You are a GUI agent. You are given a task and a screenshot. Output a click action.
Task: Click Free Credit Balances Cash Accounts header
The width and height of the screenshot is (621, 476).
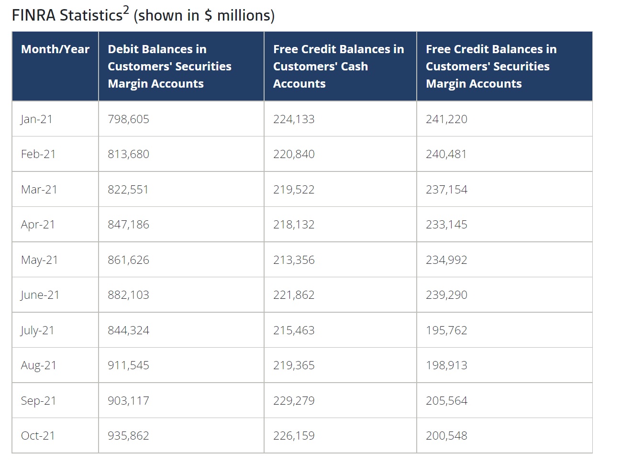point(338,66)
